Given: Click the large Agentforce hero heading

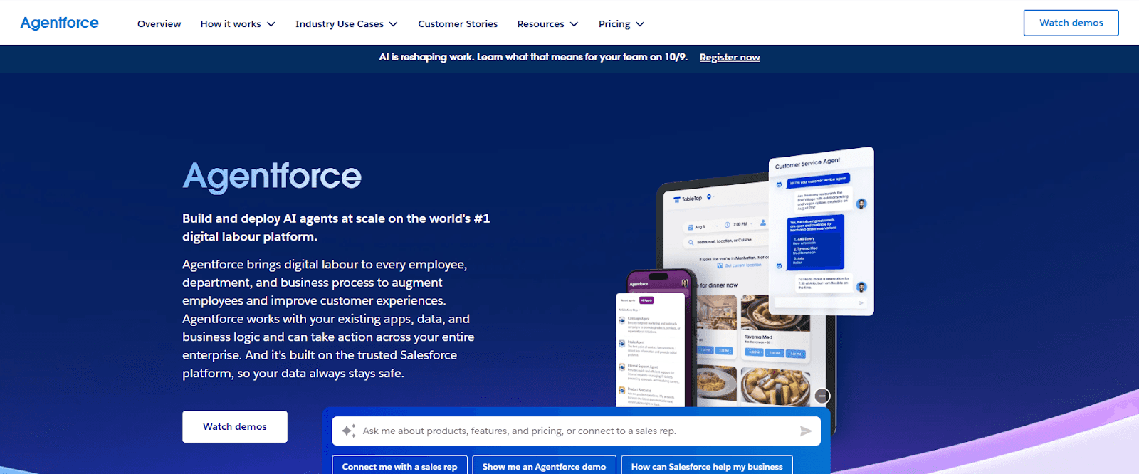Looking at the screenshot, I should [272, 176].
